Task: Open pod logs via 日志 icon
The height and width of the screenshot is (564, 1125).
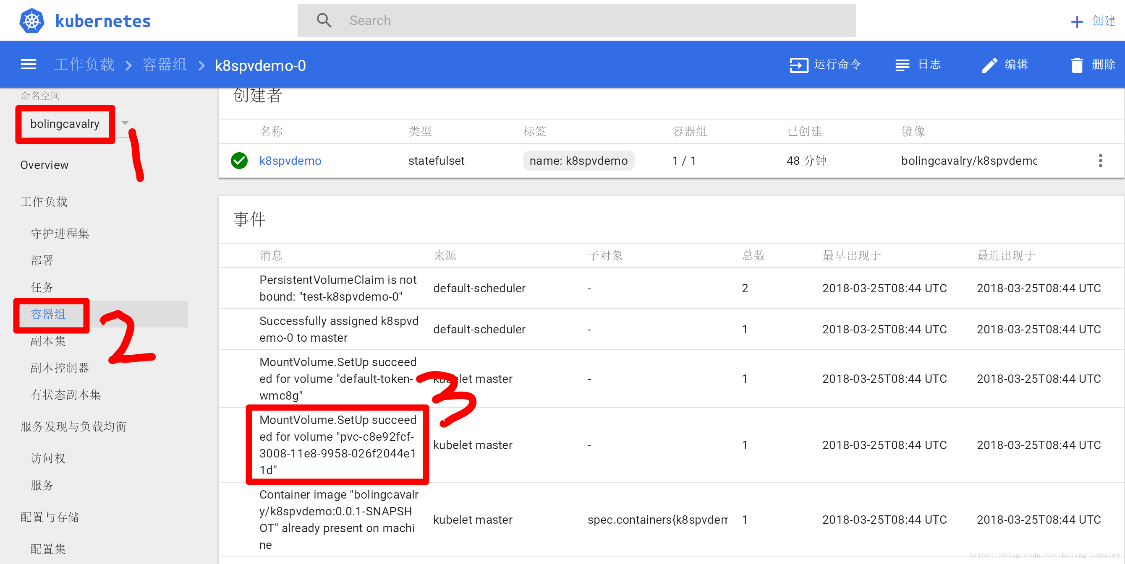Action: point(902,65)
